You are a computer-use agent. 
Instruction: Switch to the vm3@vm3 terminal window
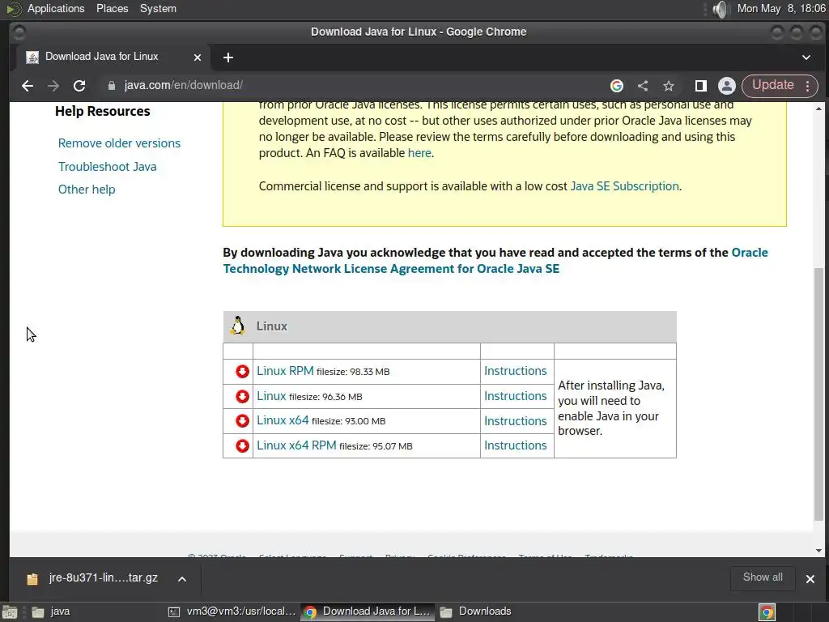point(232,611)
